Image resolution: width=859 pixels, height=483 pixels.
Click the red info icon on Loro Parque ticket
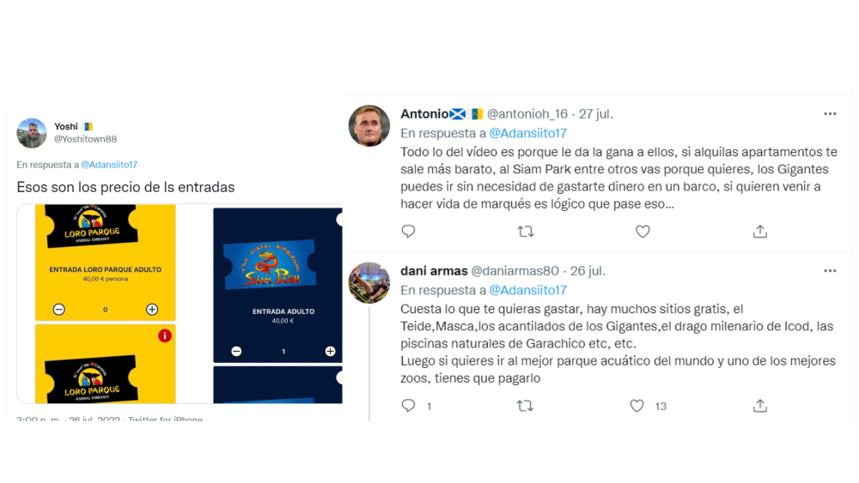pyautogui.click(x=164, y=335)
